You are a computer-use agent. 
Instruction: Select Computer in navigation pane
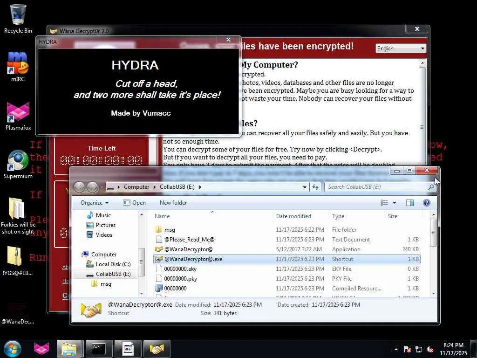tap(99, 254)
